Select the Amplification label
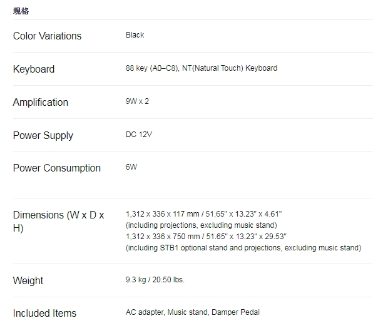The width and height of the screenshot is (373, 328). pos(41,102)
